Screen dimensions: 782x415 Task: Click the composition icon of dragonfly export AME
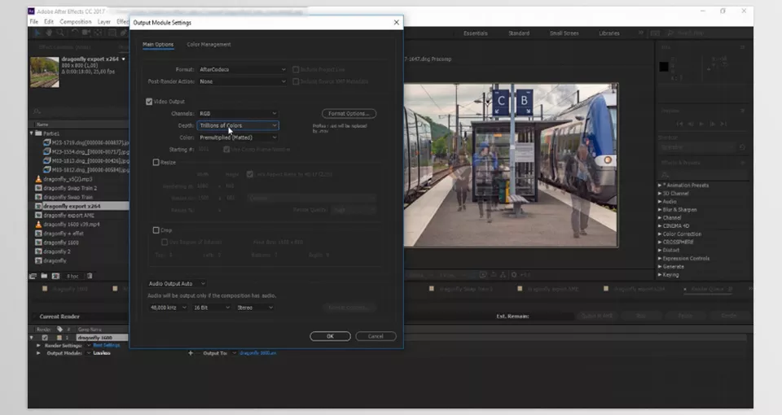point(38,215)
